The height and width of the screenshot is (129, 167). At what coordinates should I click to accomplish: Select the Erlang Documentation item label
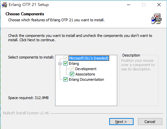click(x=87, y=79)
